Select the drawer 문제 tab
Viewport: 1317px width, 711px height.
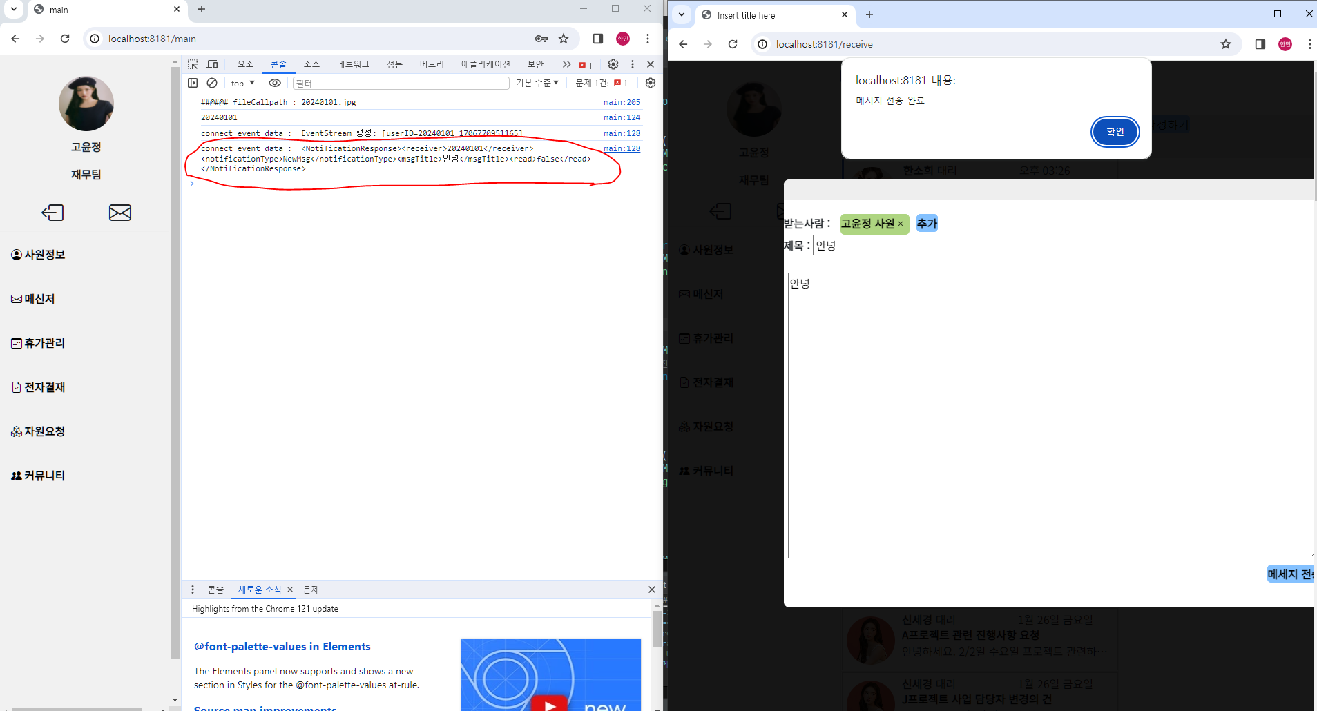point(311,590)
